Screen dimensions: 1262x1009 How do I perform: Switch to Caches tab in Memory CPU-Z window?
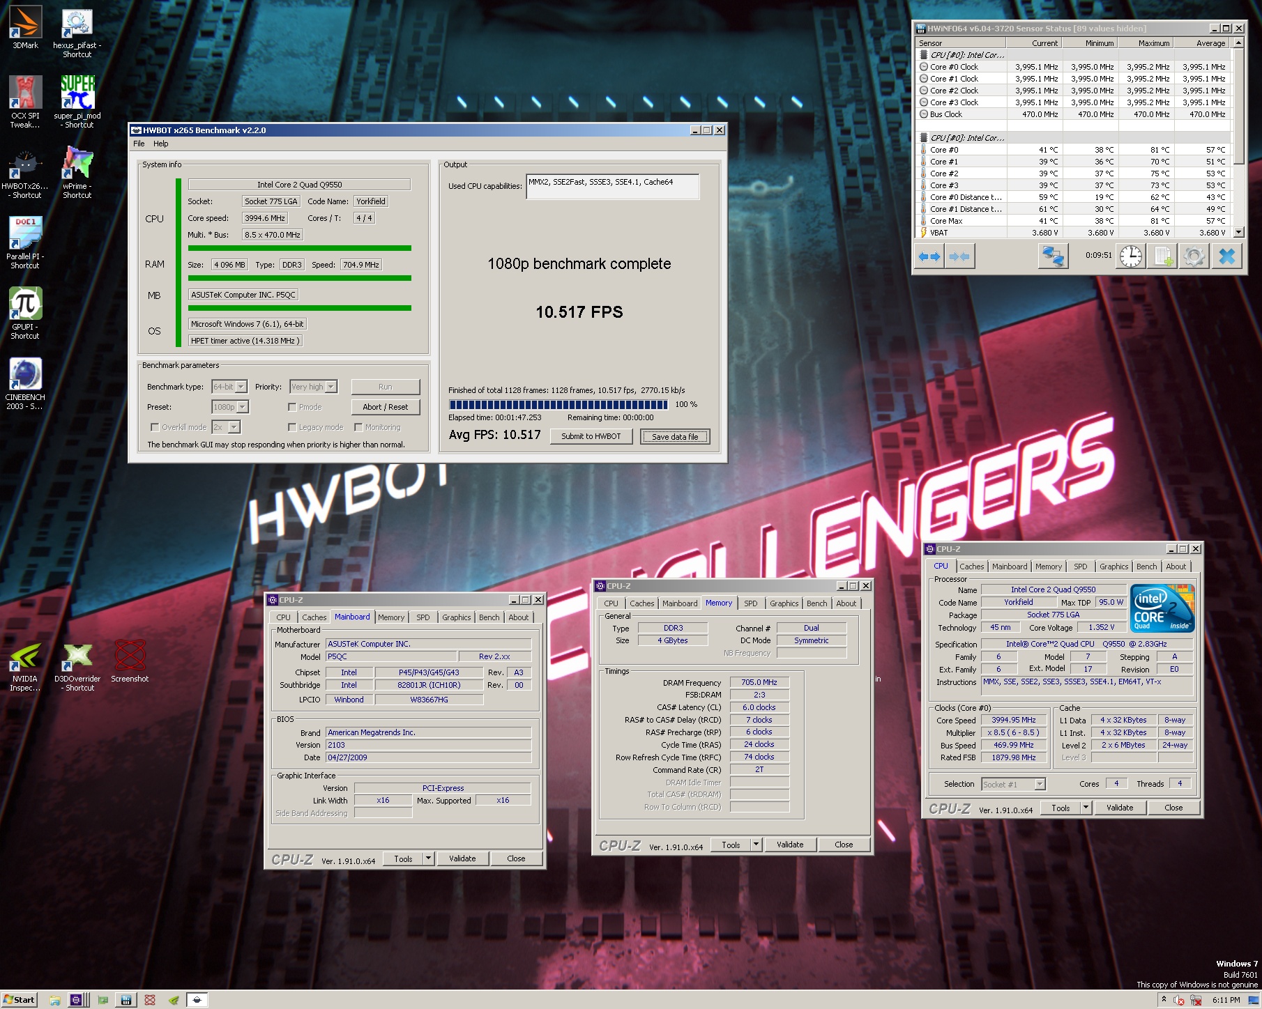[642, 603]
